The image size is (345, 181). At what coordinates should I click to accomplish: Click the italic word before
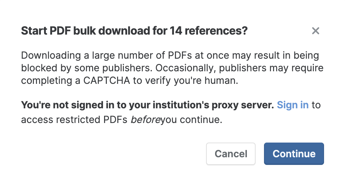pos(145,120)
